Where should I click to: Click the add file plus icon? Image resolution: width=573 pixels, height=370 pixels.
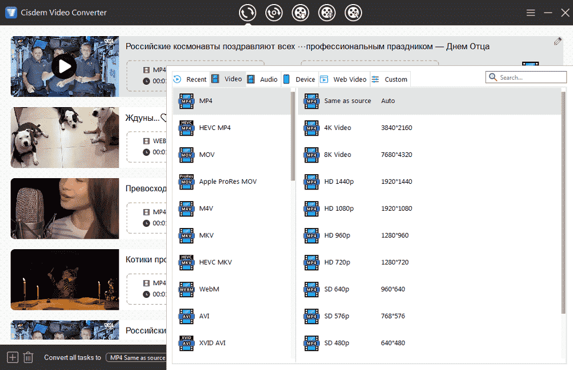(x=13, y=357)
